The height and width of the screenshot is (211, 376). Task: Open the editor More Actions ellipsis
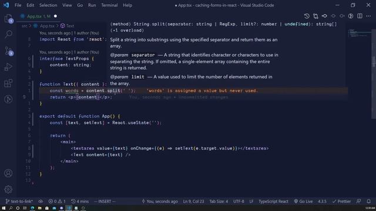coord(368,16)
